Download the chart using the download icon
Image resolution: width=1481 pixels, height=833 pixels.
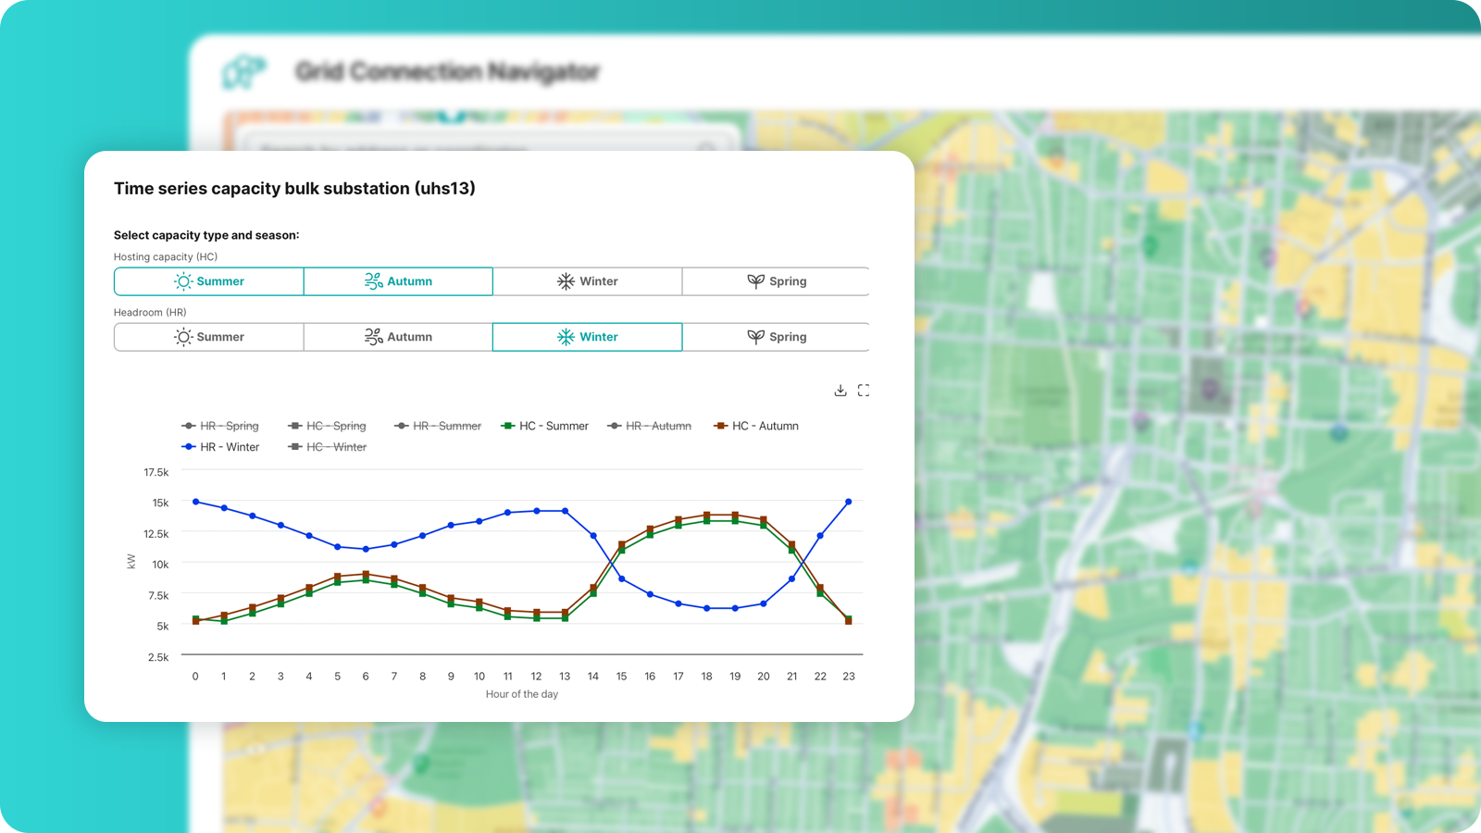[x=840, y=391]
